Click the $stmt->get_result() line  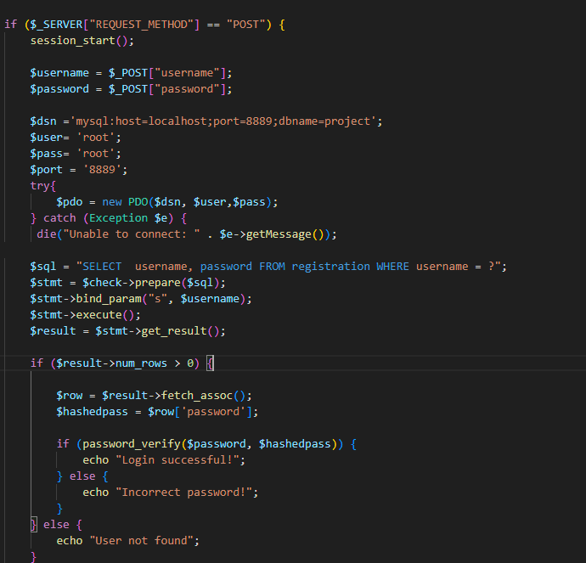pyautogui.click(x=127, y=331)
